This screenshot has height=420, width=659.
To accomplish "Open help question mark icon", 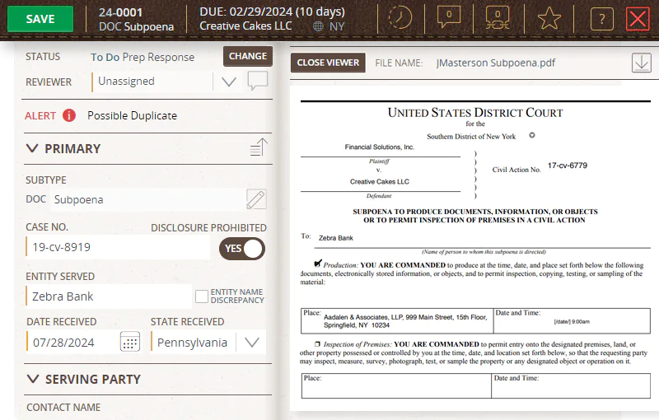I will (x=602, y=19).
